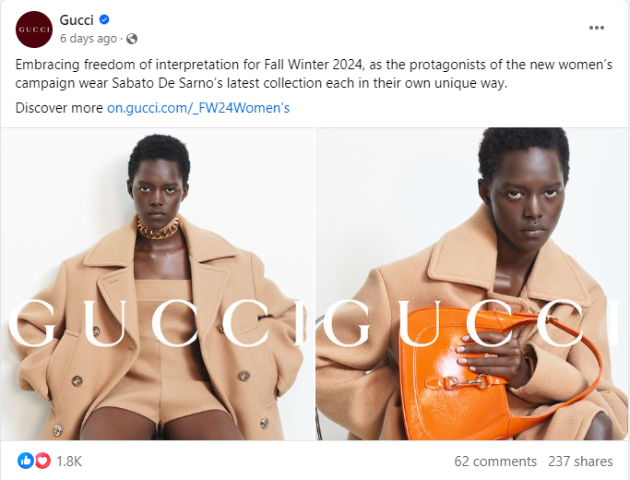Image resolution: width=630 pixels, height=480 pixels.
Task: Click the post caption about Fall Winter 2024
Action: 314,74
